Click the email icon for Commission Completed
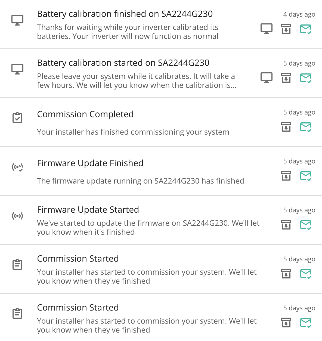The image size is (322, 341). (306, 127)
